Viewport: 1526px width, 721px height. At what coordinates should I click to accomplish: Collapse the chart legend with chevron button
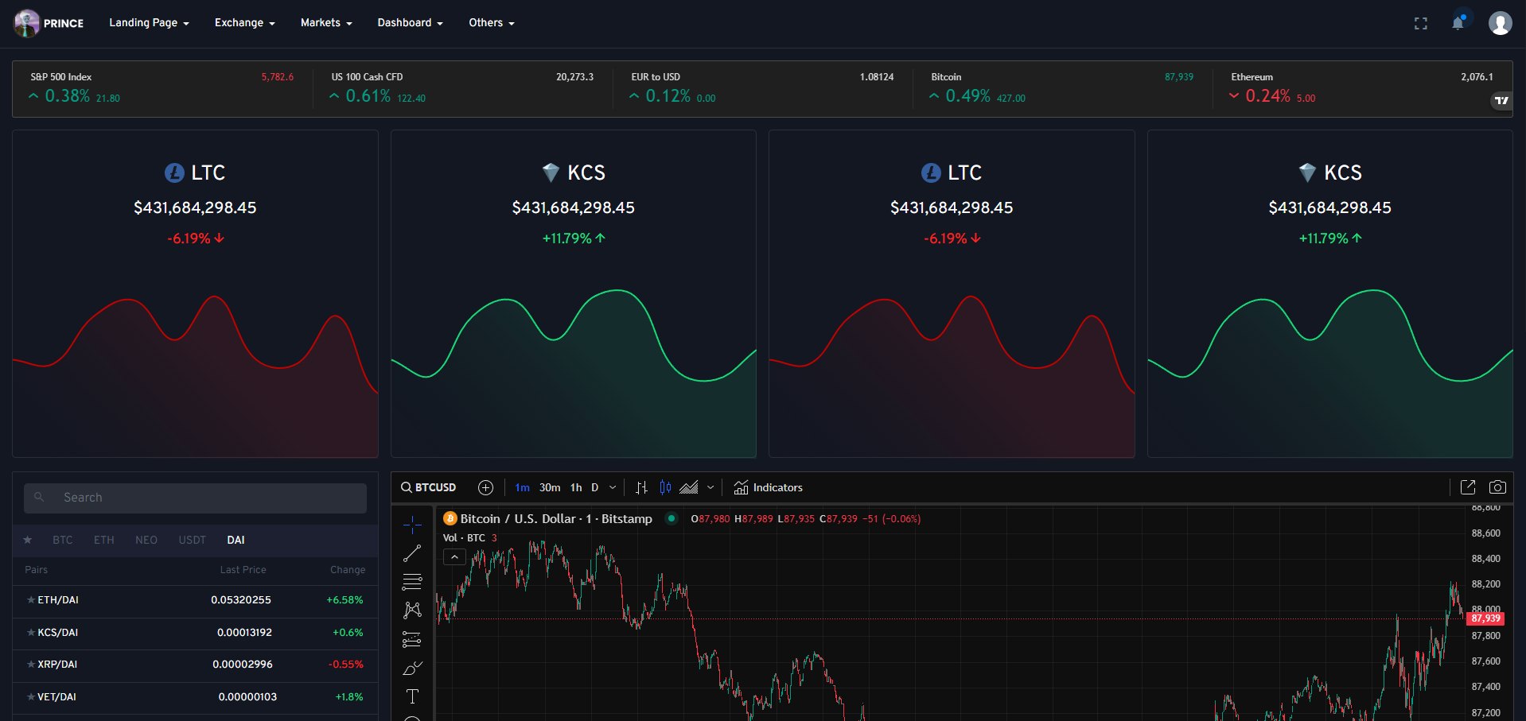(x=454, y=557)
